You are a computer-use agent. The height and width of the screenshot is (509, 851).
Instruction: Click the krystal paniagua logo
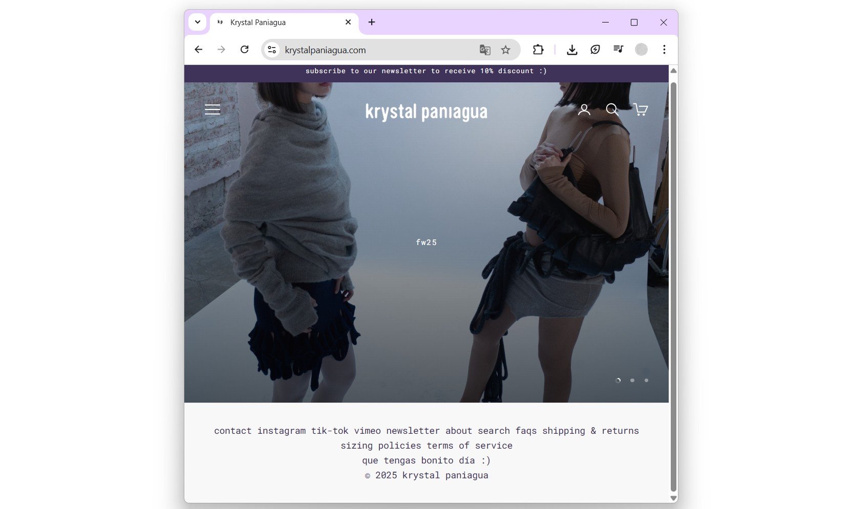427,112
